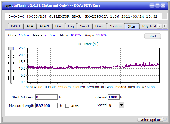Click the vertical scale slider thumb
The image size is (170, 124).
(11, 48)
